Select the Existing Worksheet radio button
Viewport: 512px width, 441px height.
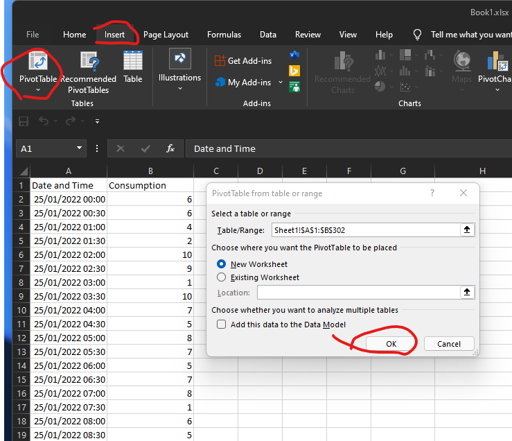(222, 277)
